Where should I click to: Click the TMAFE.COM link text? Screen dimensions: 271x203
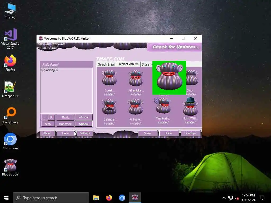pyautogui.click(x=110, y=59)
